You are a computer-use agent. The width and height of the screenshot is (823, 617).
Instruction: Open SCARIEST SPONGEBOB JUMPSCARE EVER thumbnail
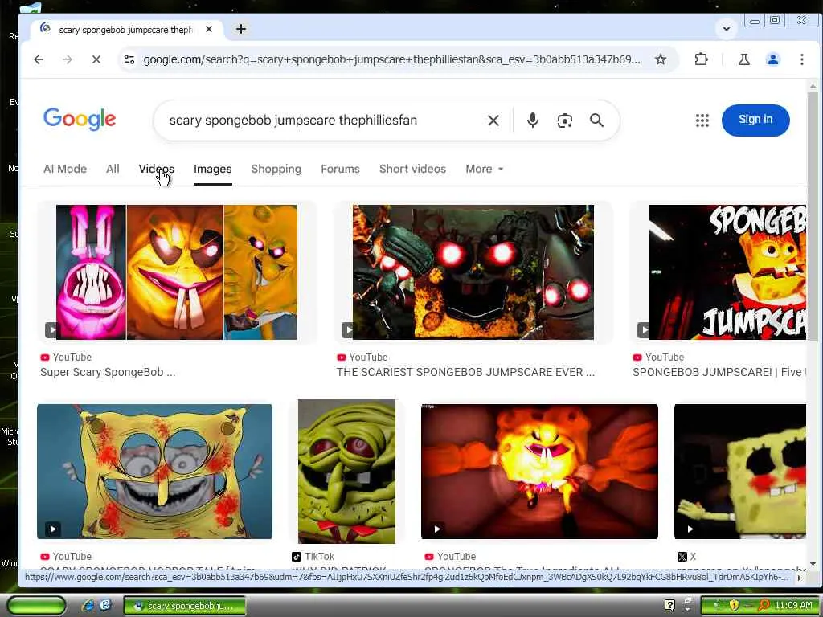point(473,272)
